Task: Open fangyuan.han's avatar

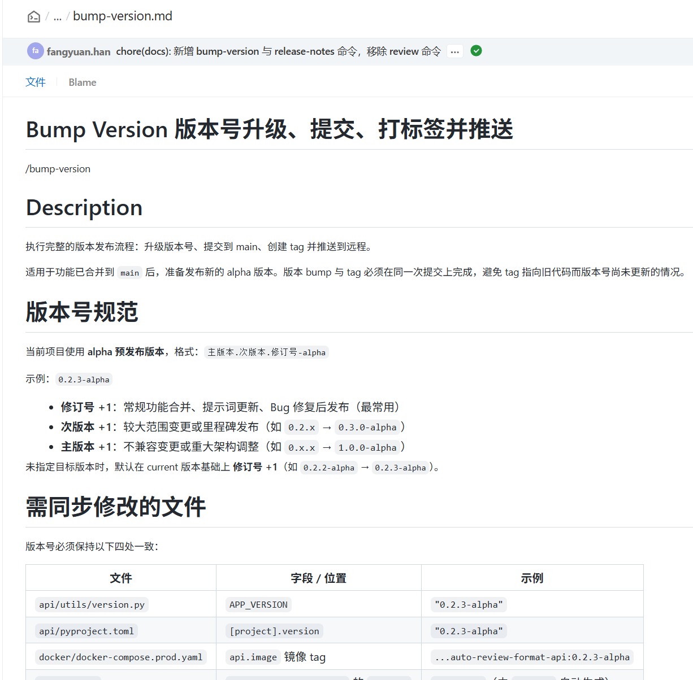Action: coord(35,51)
